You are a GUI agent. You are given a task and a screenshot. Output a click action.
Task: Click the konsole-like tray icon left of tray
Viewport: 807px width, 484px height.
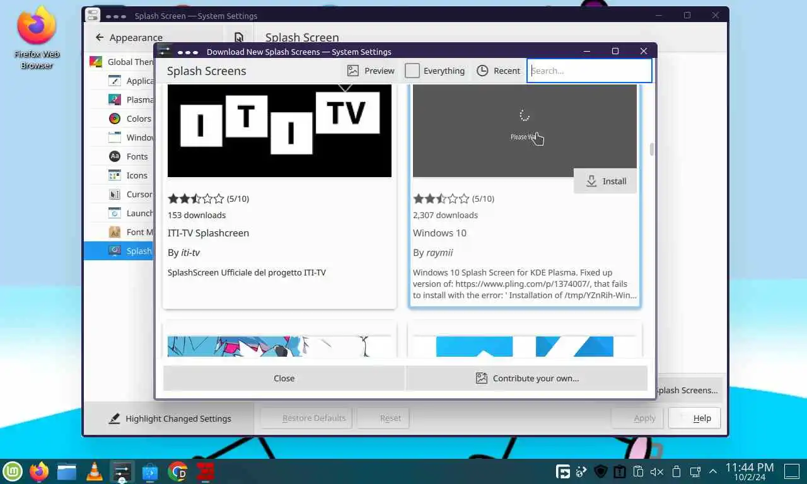563,471
